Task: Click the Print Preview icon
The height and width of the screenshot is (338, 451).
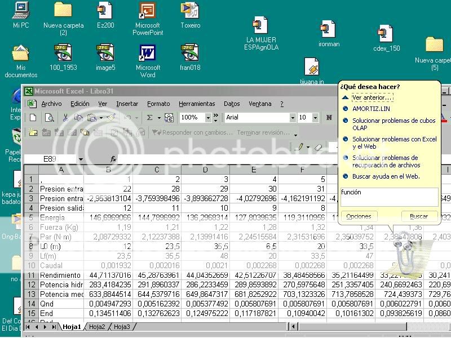Action: pyautogui.click(x=50, y=118)
